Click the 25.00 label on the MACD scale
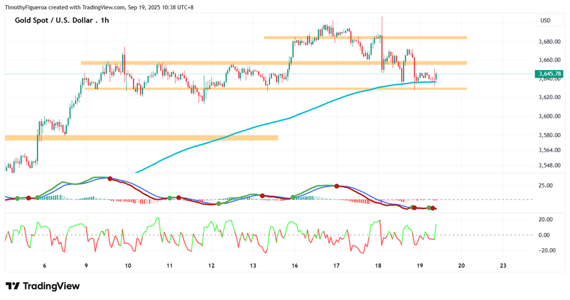 (x=547, y=186)
